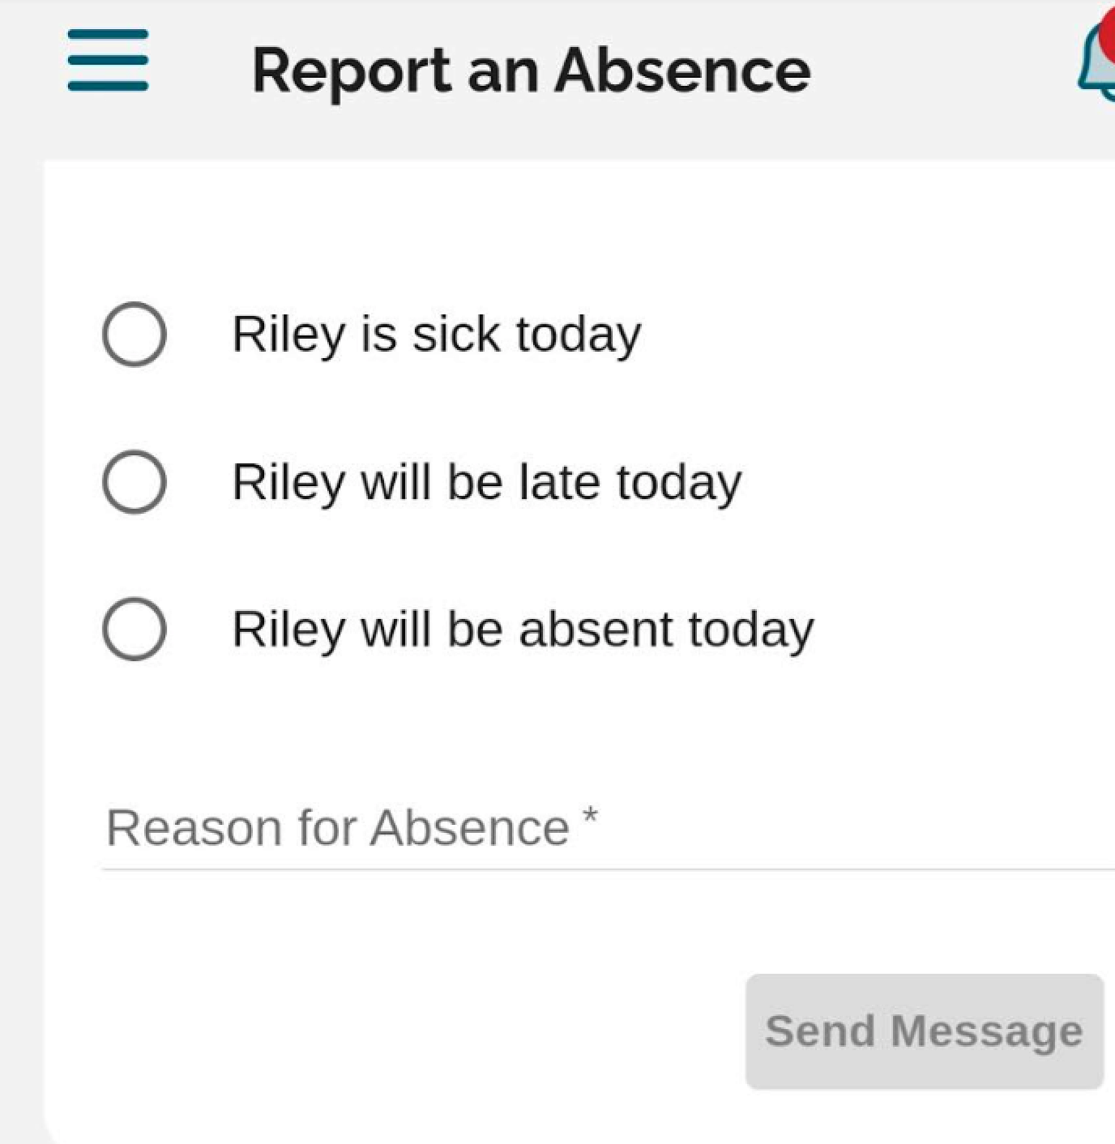Screen dimensions: 1115x1144
Task: Click the "Riley will be absent today" label
Action: 523,629
